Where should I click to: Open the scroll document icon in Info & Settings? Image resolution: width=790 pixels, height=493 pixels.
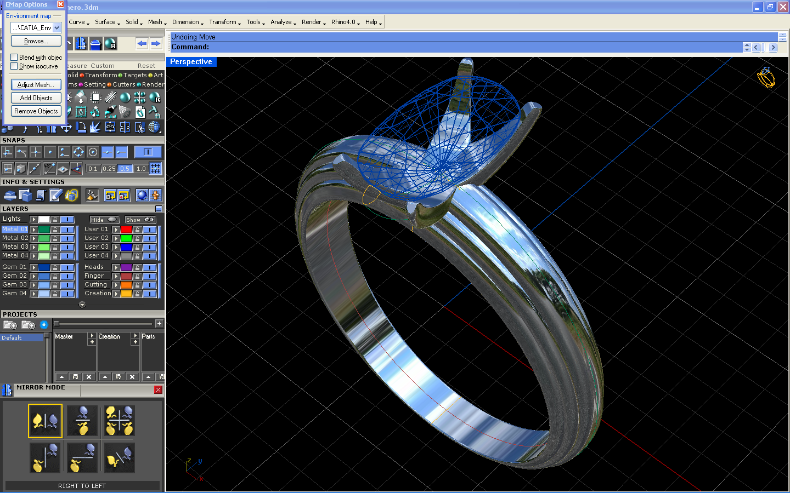(x=41, y=195)
